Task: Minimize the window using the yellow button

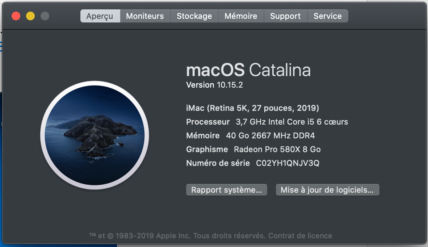Action: click(x=30, y=16)
